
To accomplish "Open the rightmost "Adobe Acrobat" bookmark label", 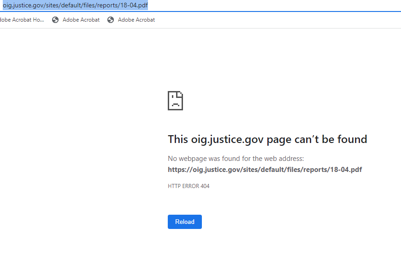I will pyautogui.click(x=136, y=20).
